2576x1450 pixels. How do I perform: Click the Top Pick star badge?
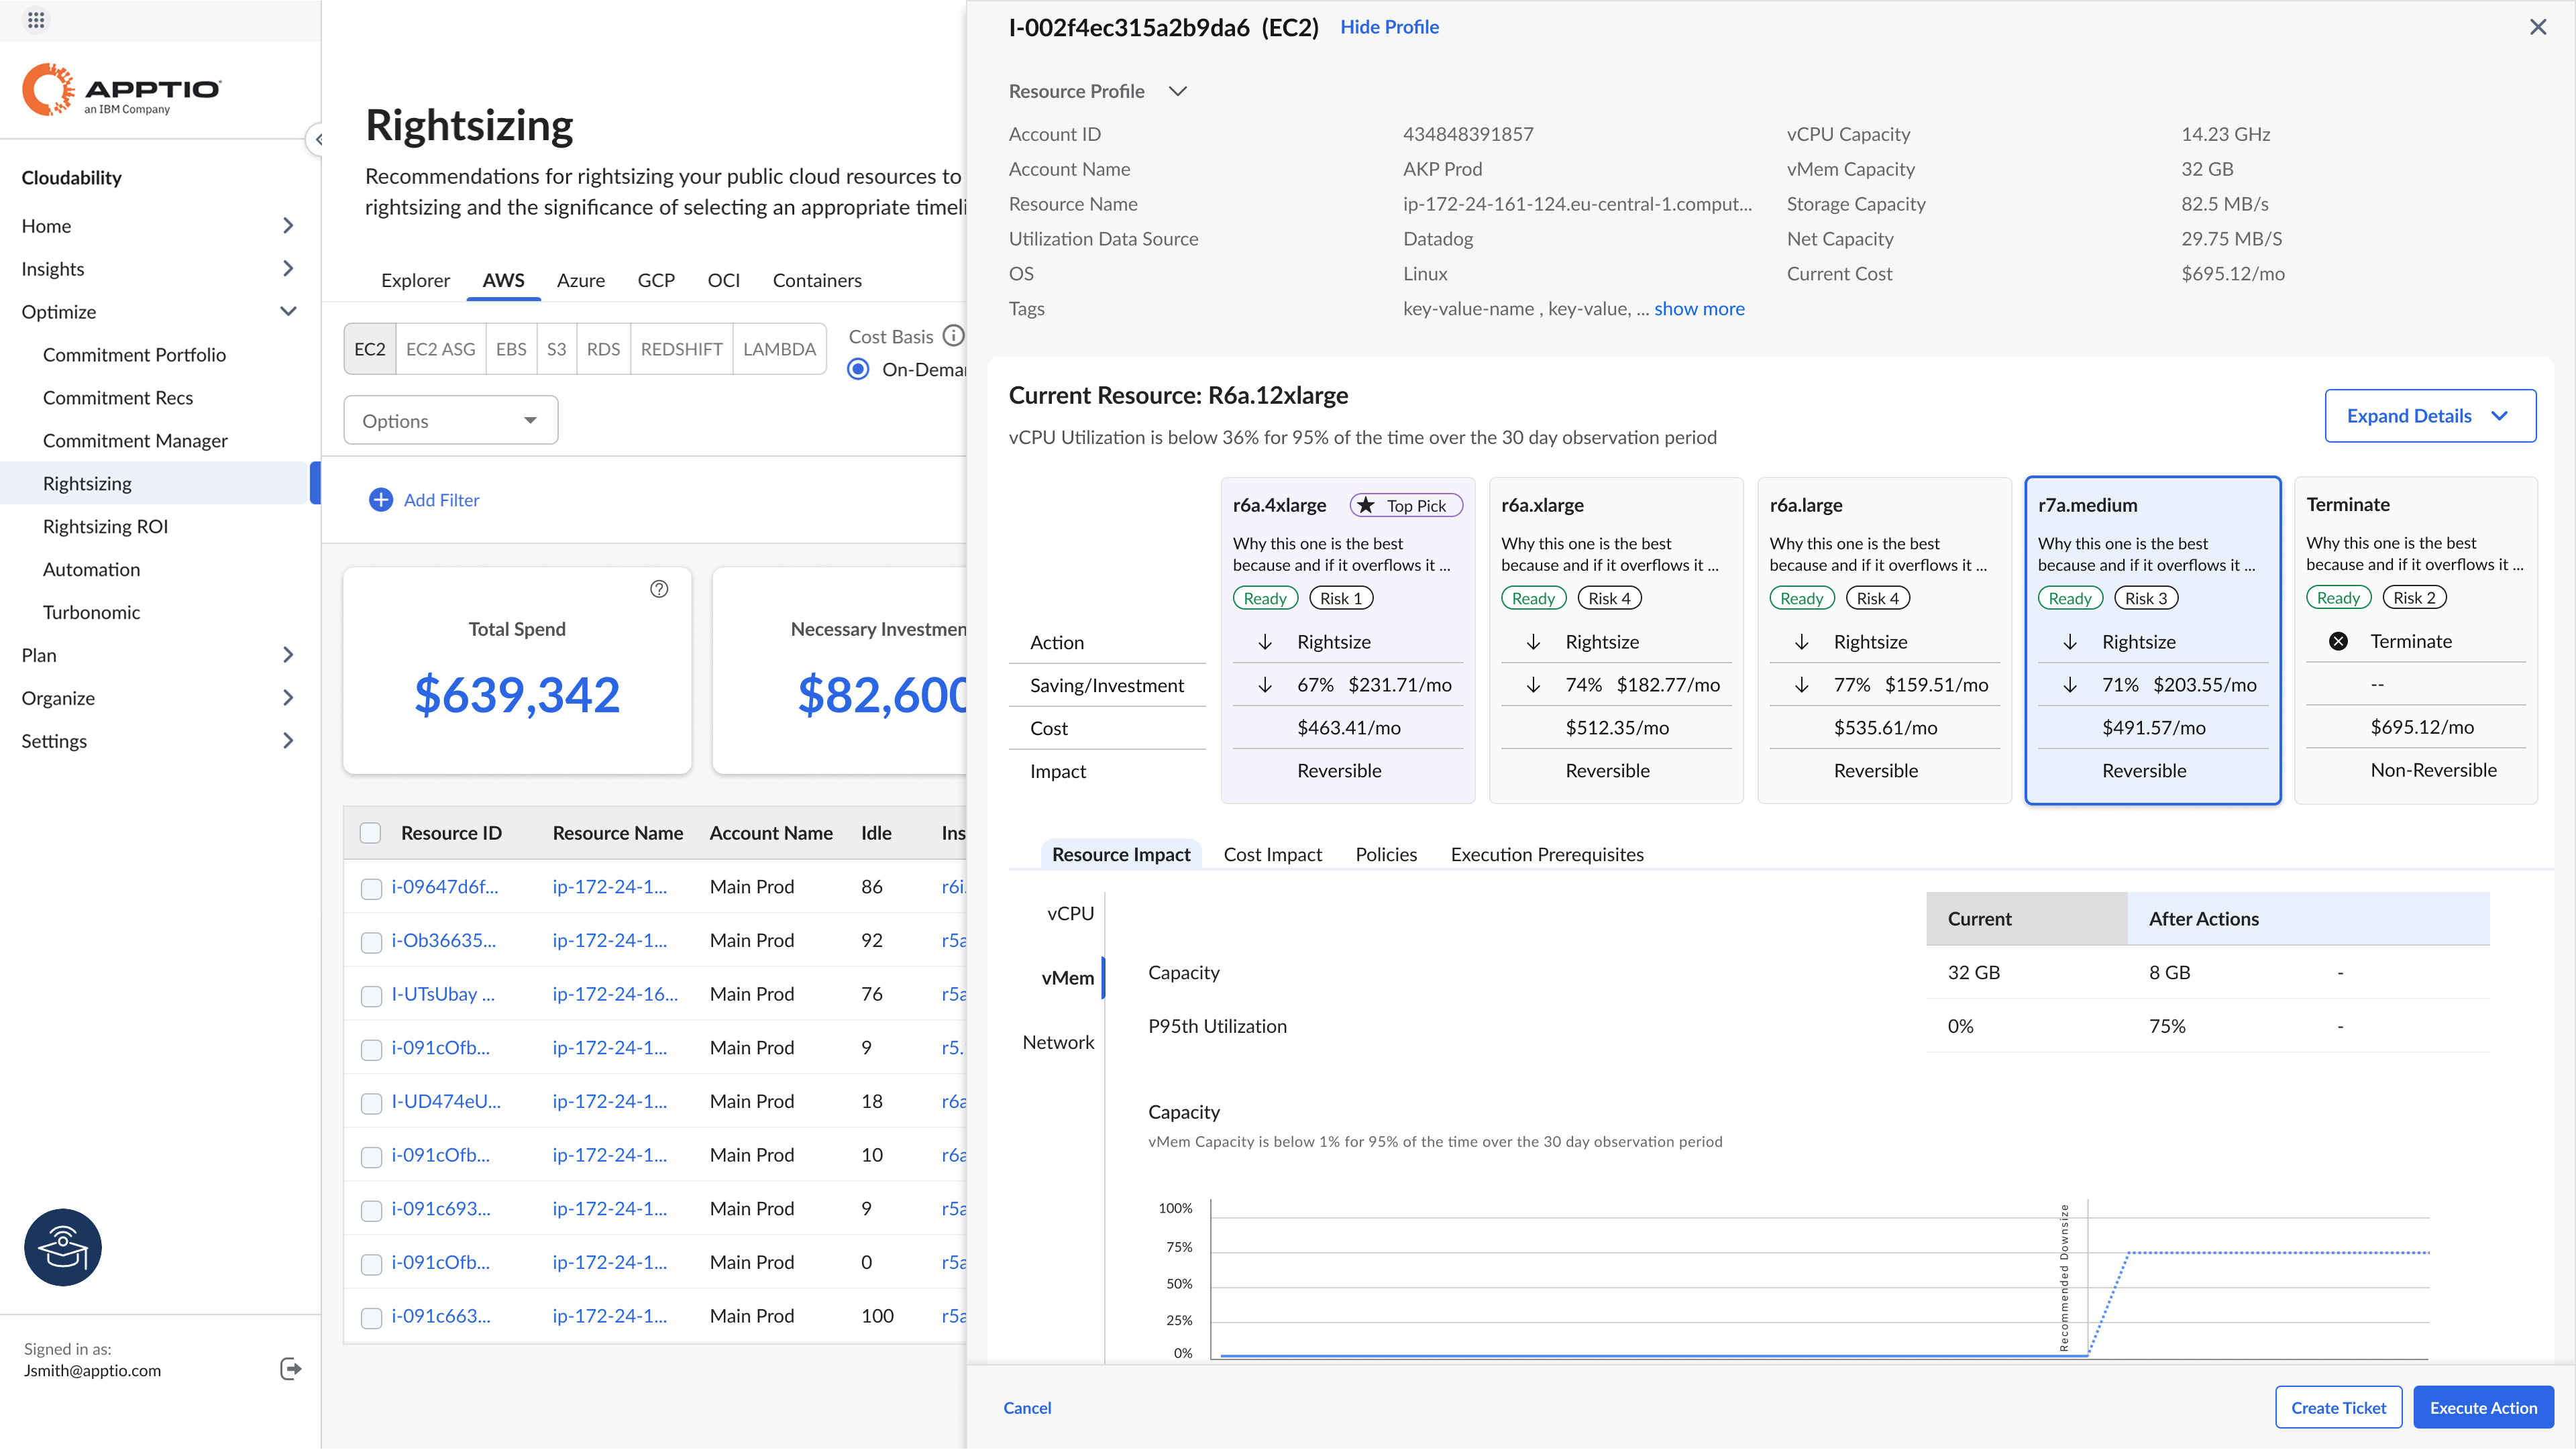[1405, 505]
